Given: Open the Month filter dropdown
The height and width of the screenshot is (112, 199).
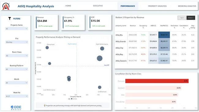Looking at the screenshot, I should click(x=17, y=83).
